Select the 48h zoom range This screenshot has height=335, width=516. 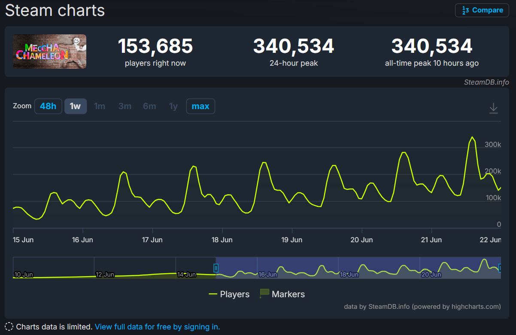(48, 106)
